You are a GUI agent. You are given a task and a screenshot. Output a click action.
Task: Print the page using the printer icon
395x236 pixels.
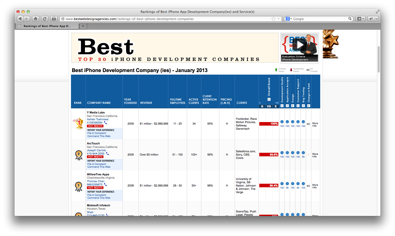tap(54, 19)
